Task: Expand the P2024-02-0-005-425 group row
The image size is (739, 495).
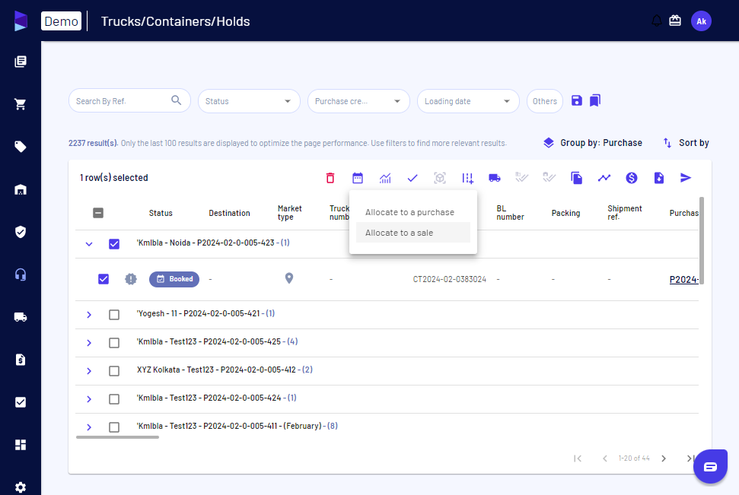Action: (89, 343)
